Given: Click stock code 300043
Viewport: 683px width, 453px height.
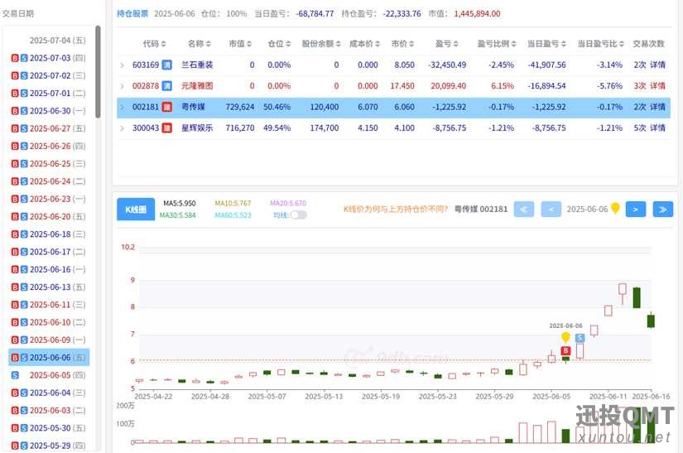Looking at the screenshot, I should click(x=146, y=128).
